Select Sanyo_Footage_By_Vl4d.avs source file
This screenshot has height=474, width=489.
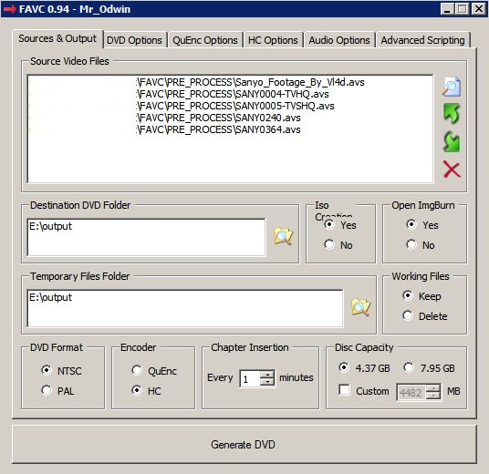pyautogui.click(x=230, y=82)
